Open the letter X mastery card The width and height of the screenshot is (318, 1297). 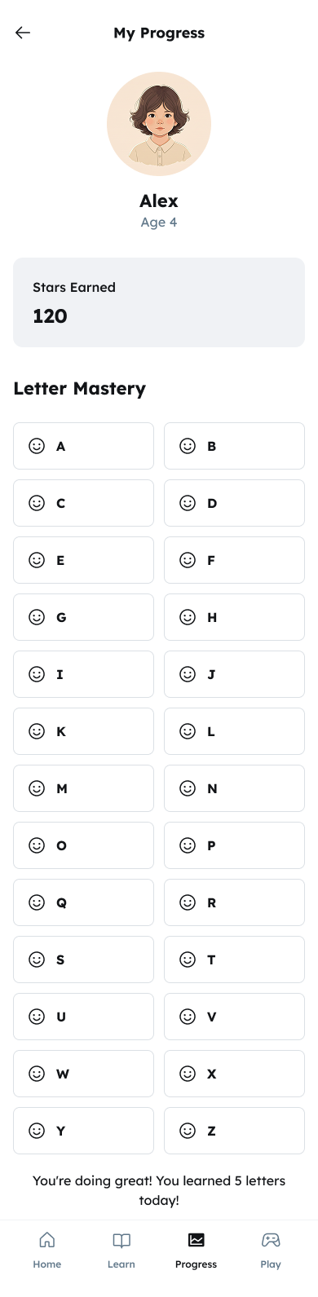(234, 1074)
